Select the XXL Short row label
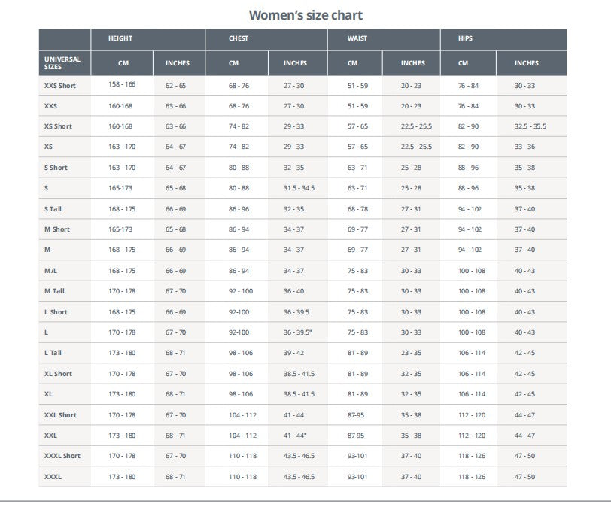 60,414
